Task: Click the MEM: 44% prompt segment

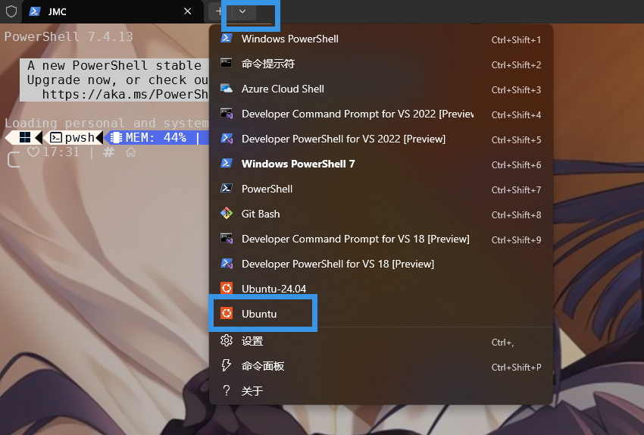Action: tap(155, 138)
